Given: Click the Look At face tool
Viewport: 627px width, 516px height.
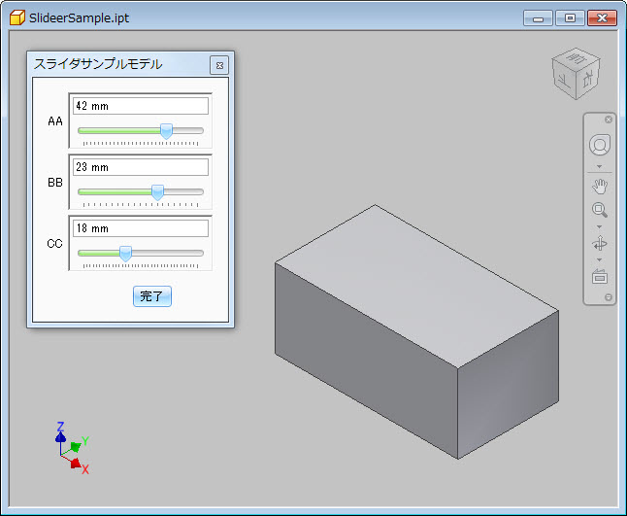Looking at the screenshot, I should coord(600,276).
